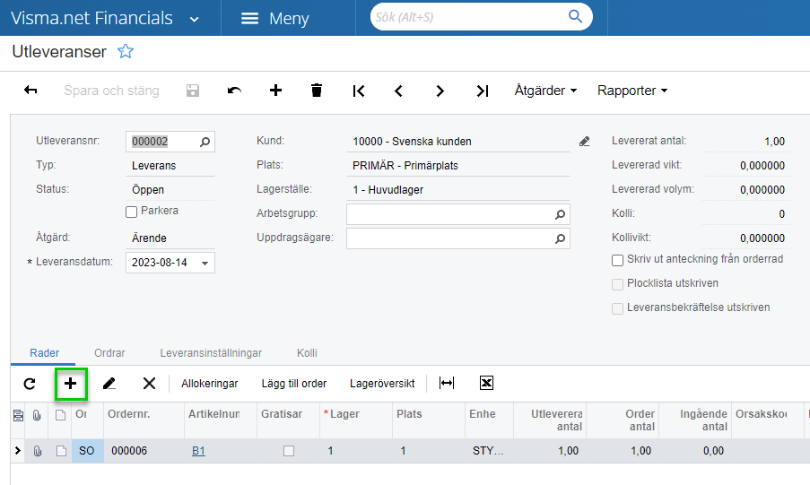
Task: Click the attachment paperclip on row 000006
Action: (x=38, y=451)
